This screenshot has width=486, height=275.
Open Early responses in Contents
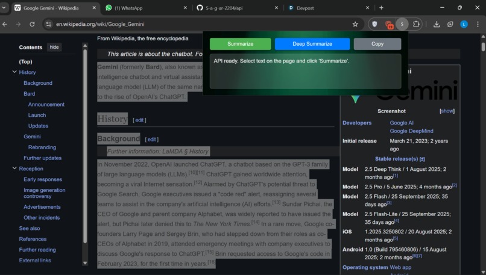43,179
